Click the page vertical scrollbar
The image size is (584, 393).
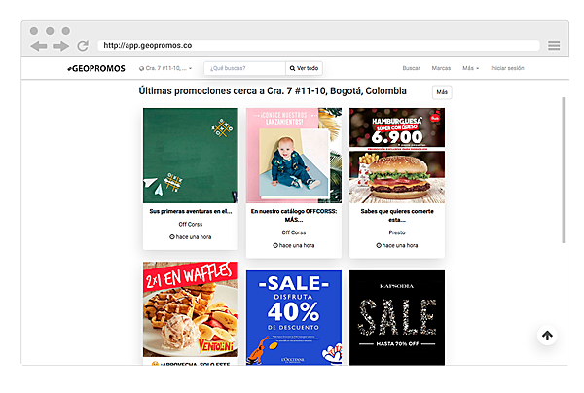[x=564, y=170]
